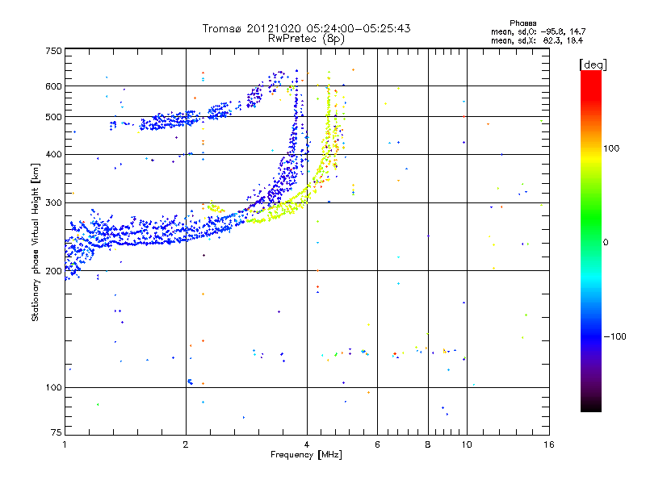Click the y-axis tick label '100'

click(53, 387)
